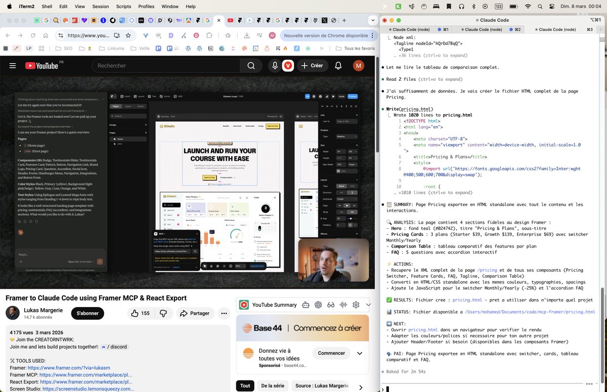Open the Veille bookmarks folder
The height and width of the screenshot is (392, 607).
[x=140, y=48]
